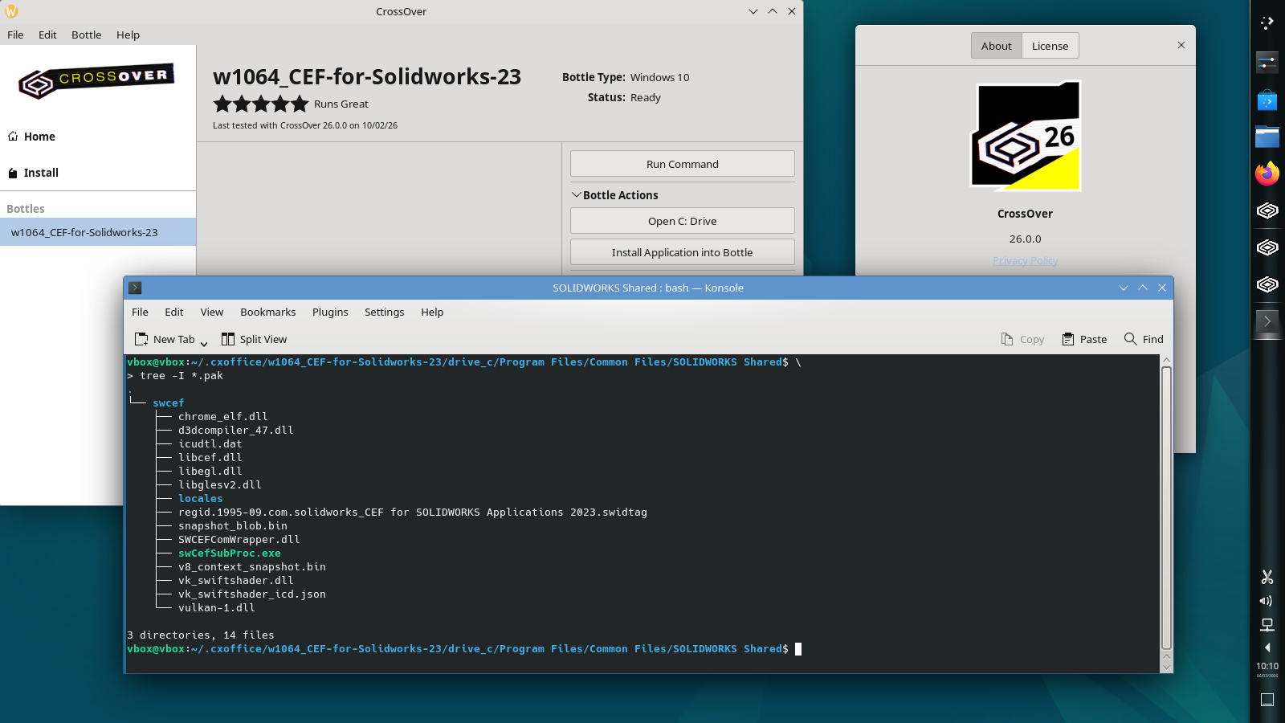
Task: Click the Konsole scrollbar up arrow
Action: pyautogui.click(x=1167, y=361)
